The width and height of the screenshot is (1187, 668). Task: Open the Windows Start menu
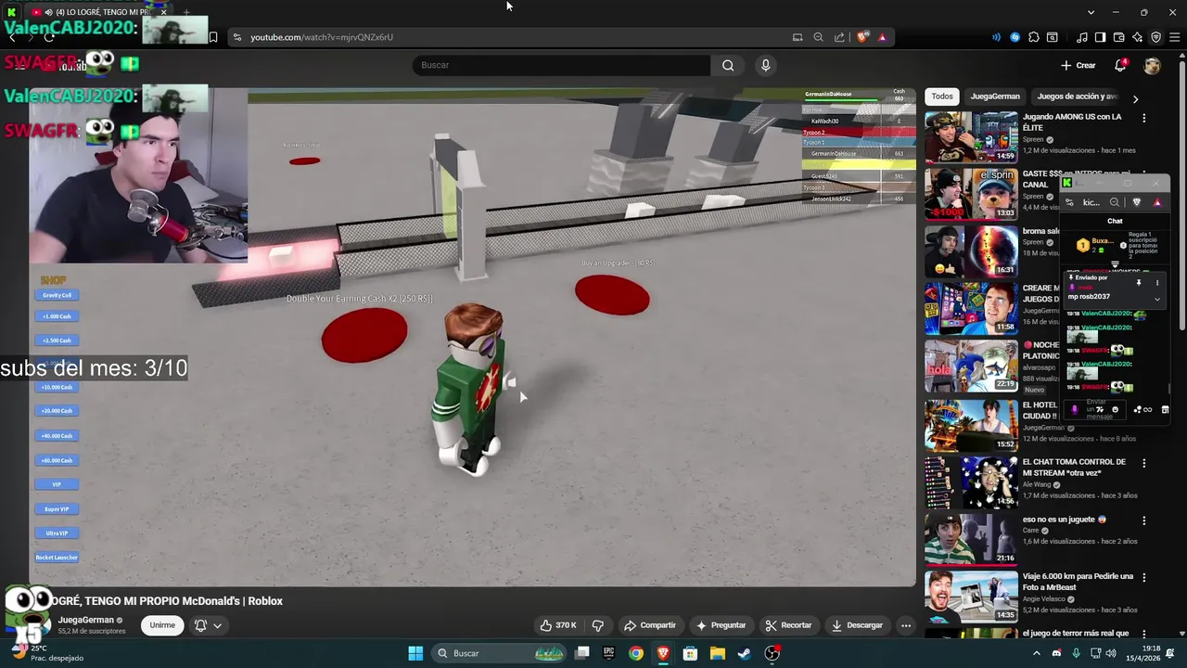pos(415,653)
